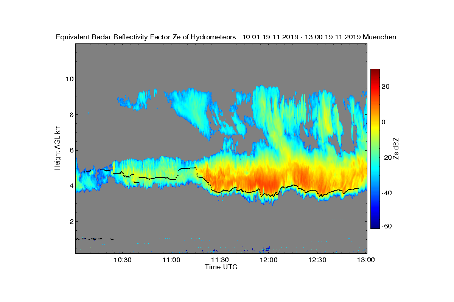The image size is (454, 302).
Task: Click the colorbar label 20
Action: (386, 86)
